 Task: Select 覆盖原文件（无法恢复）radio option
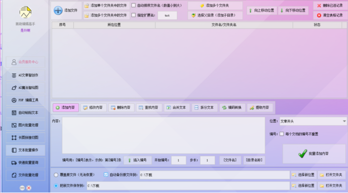pyautogui.click(x=56, y=175)
